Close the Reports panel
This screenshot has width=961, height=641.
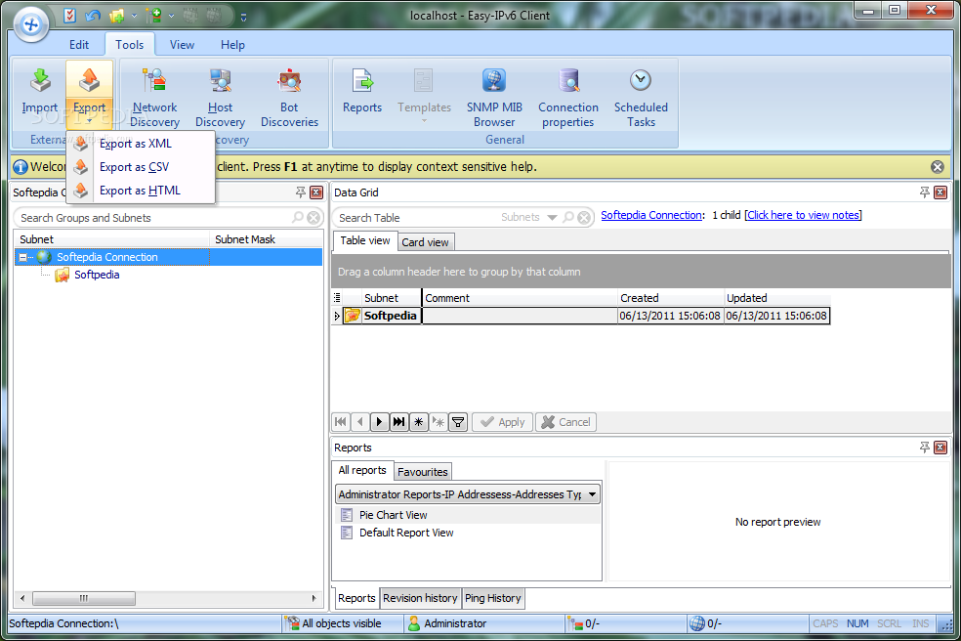click(940, 448)
